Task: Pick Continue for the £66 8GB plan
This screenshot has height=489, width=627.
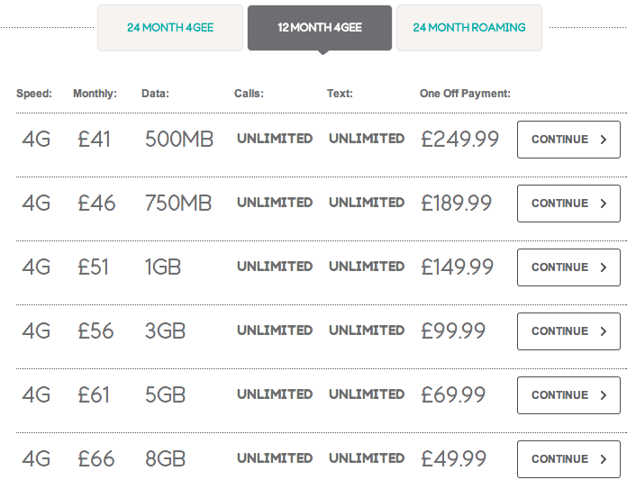Action: pyautogui.click(x=568, y=459)
